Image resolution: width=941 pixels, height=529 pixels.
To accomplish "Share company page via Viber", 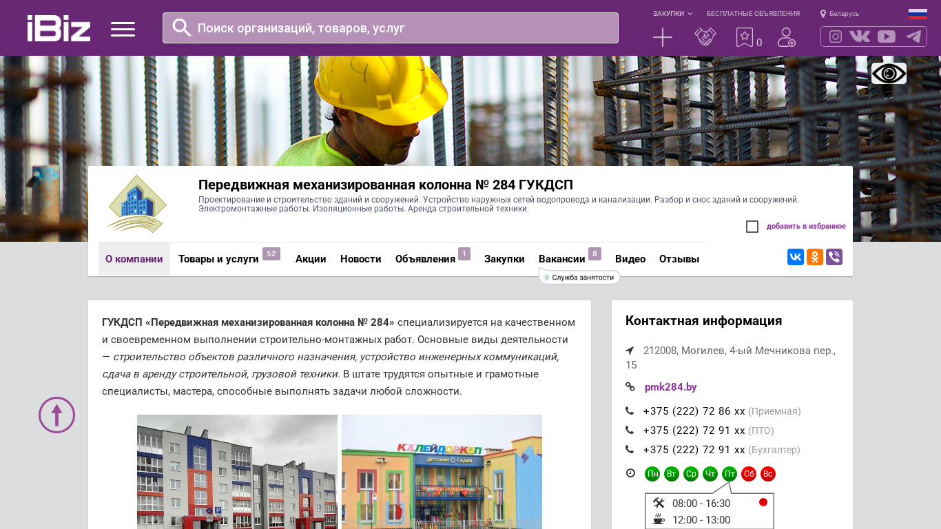I will click(834, 257).
